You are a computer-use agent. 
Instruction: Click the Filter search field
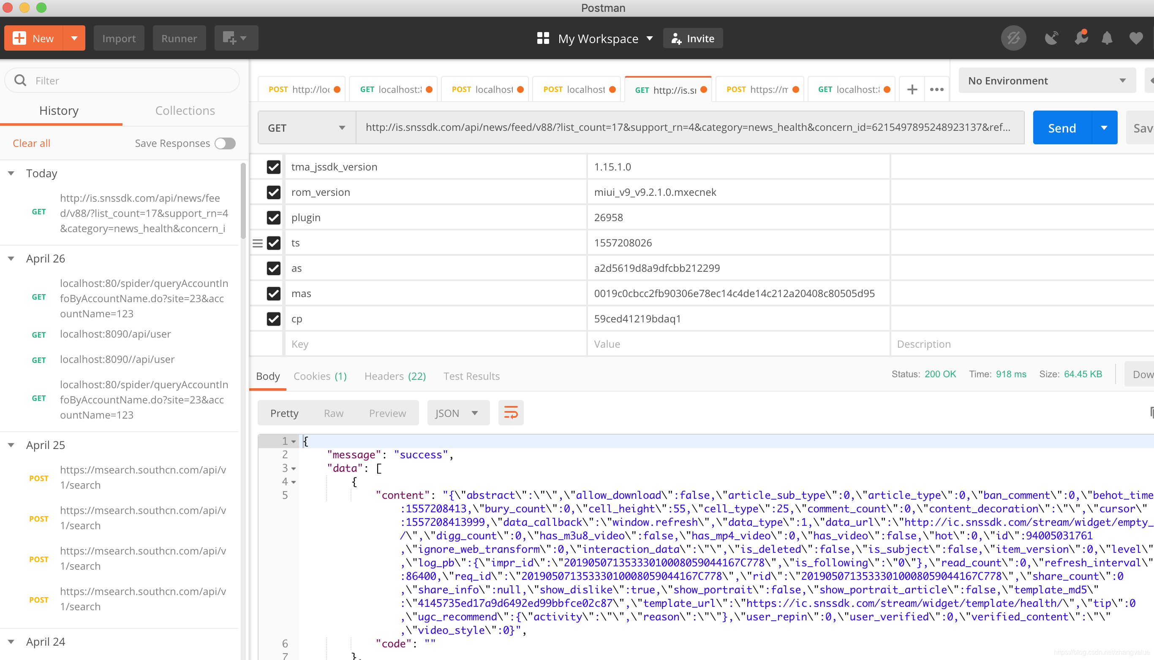(131, 81)
